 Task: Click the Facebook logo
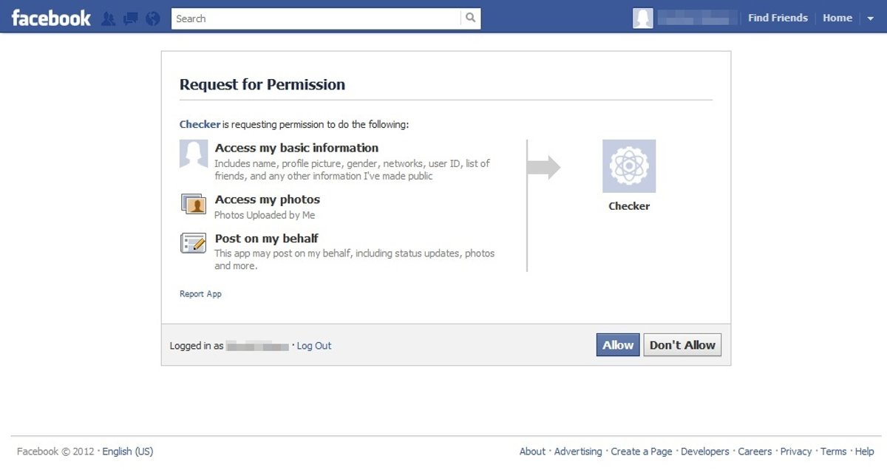tap(51, 18)
